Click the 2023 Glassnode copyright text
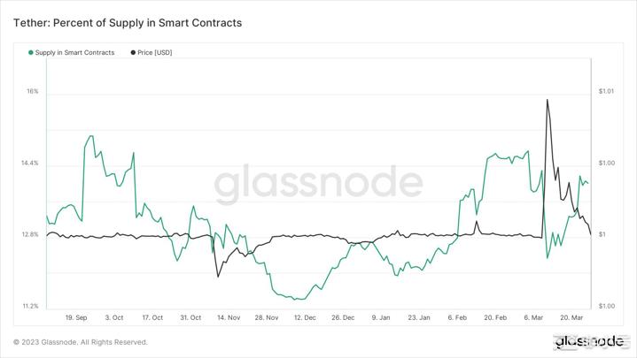 tap(80, 342)
